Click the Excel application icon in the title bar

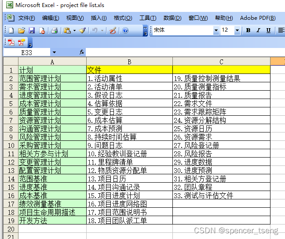10,5
